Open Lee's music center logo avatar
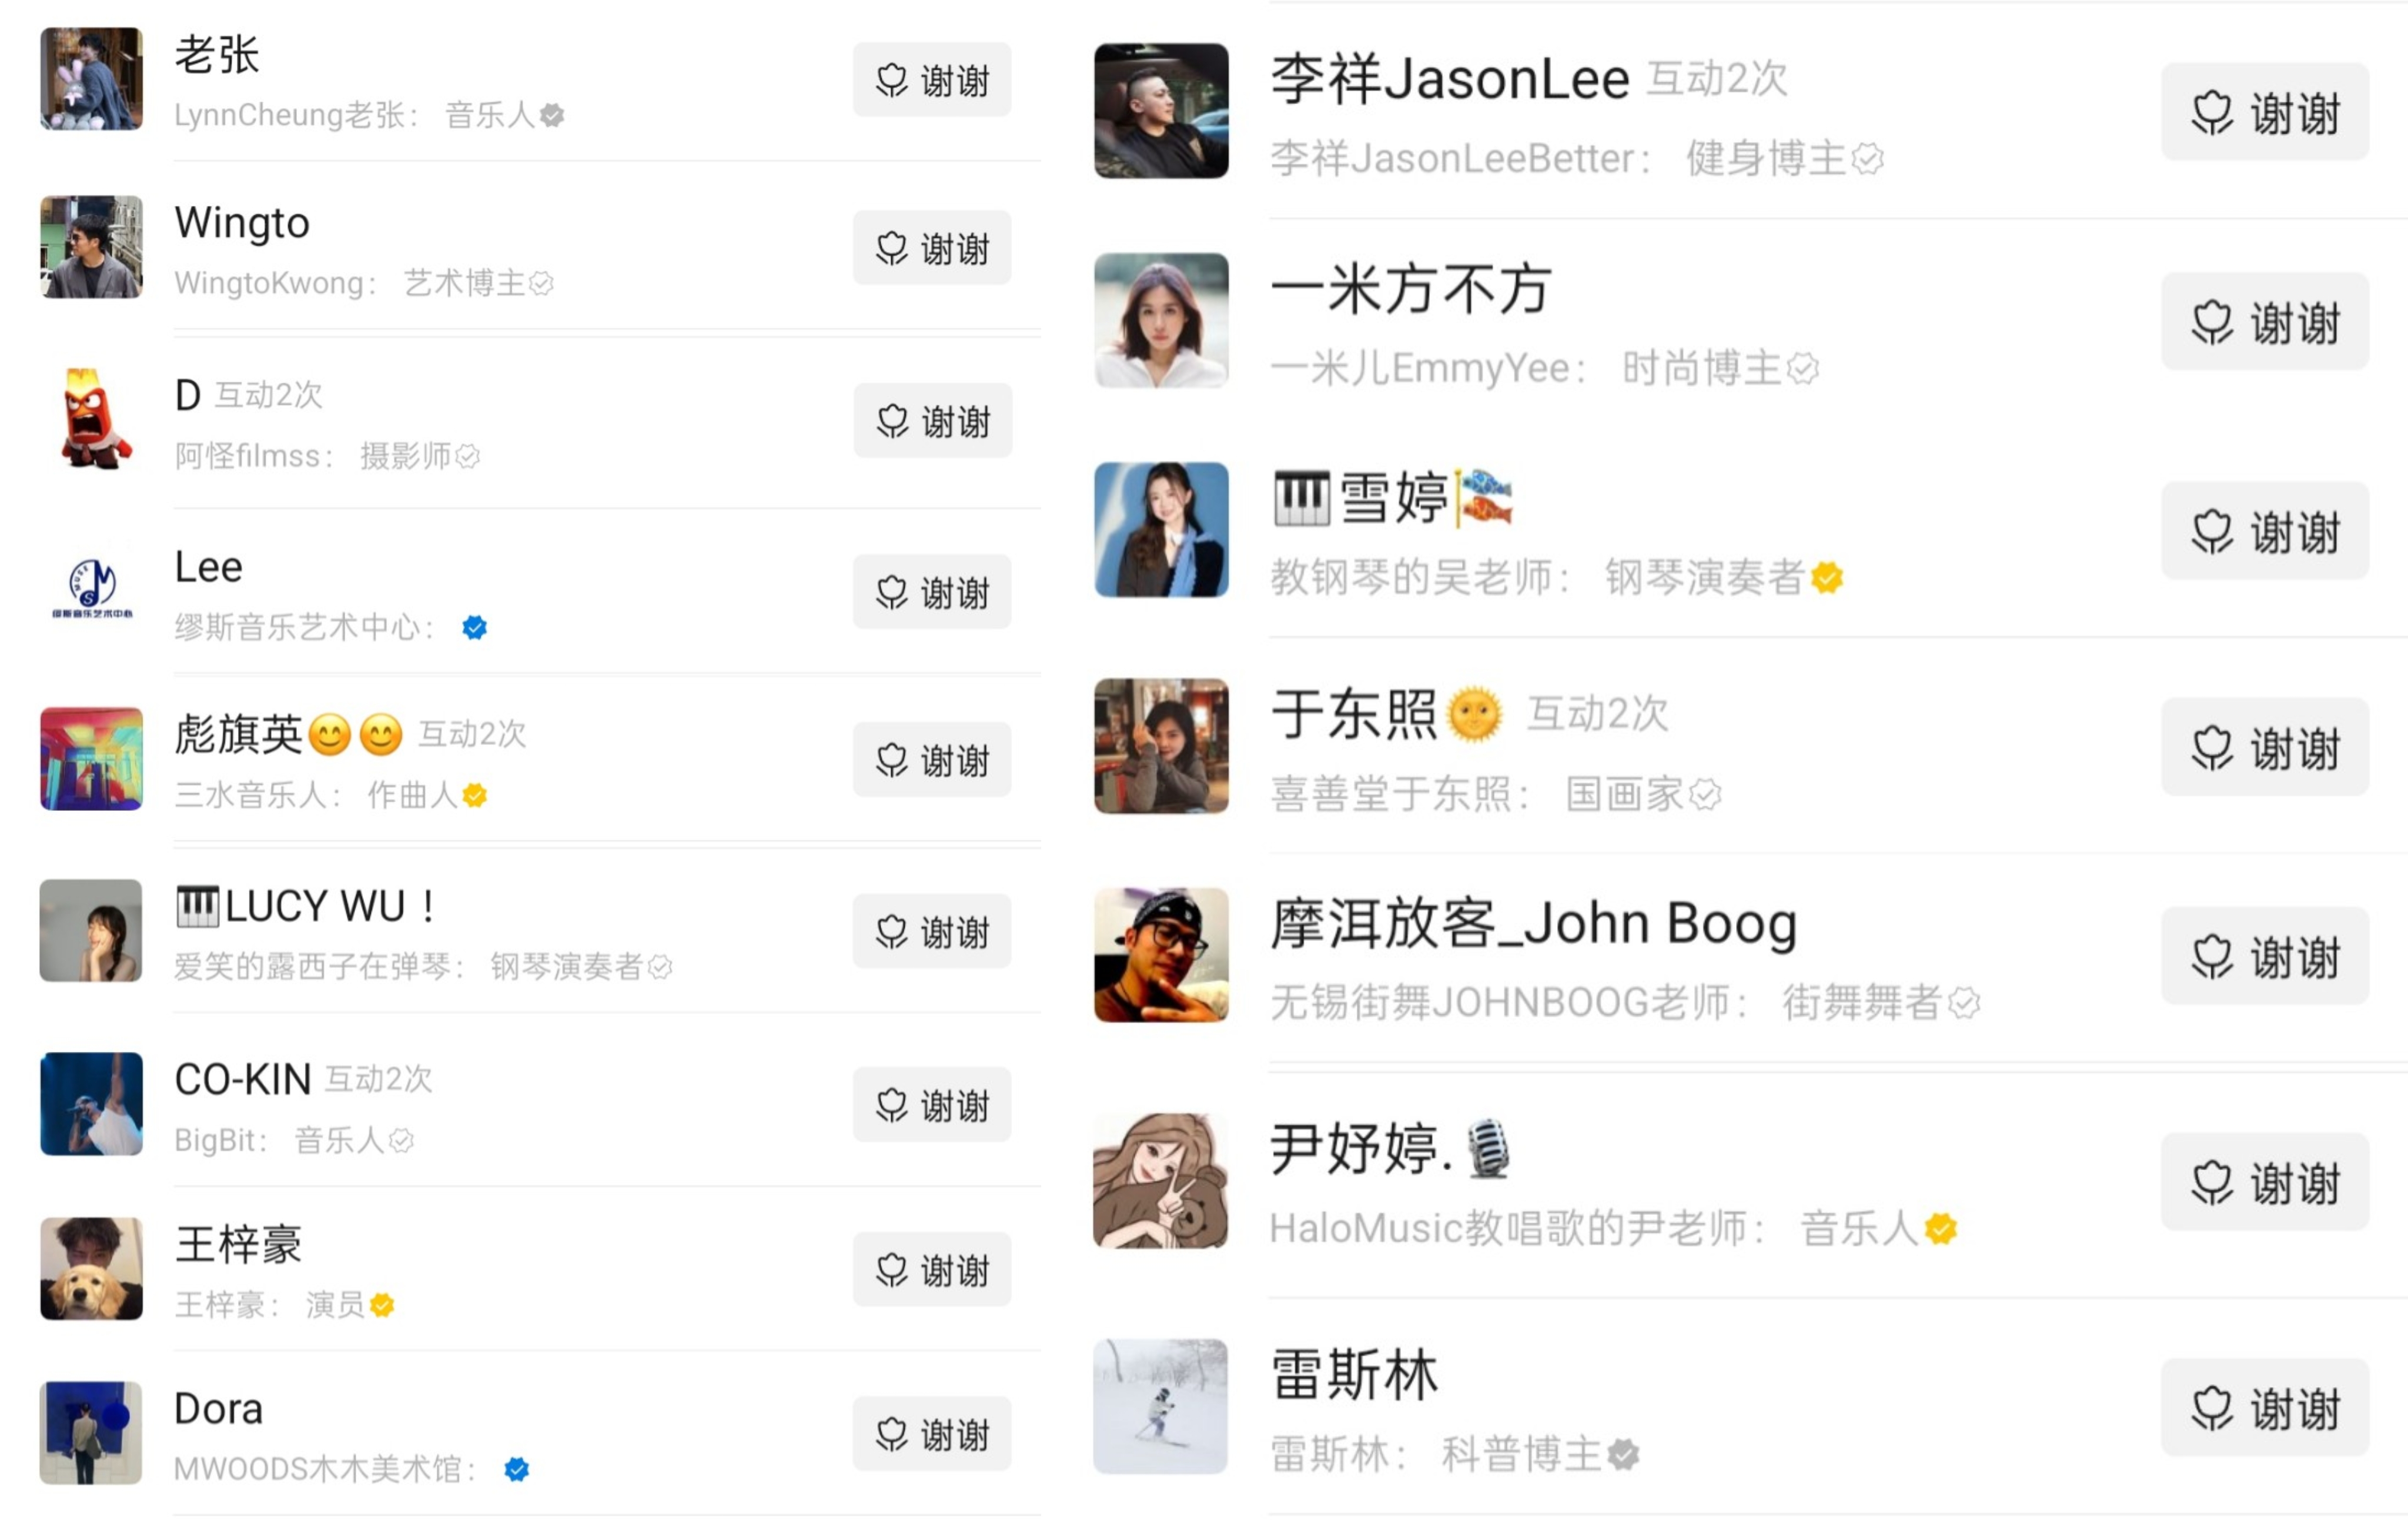Image resolution: width=2408 pixels, height=1520 pixels. click(x=91, y=590)
